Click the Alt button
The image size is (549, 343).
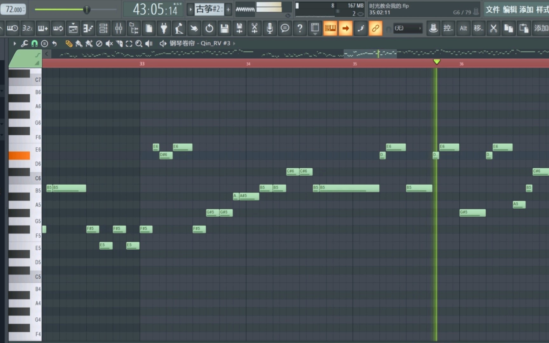[464, 29]
